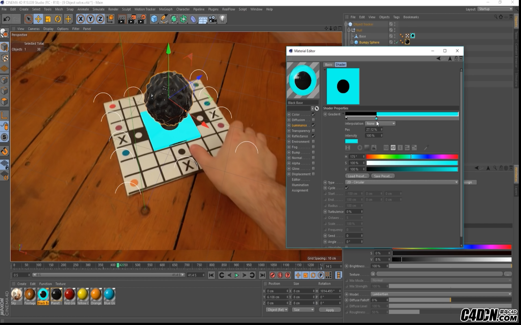Toggle Z axis lock
The image size is (521, 325).
point(100,19)
